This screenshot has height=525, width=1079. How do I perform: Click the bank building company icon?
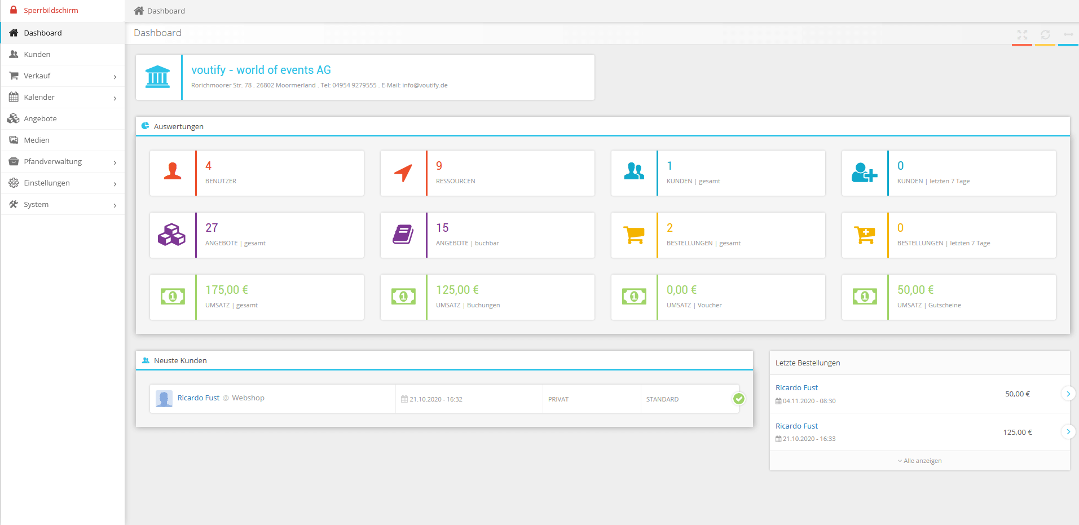(x=157, y=77)
